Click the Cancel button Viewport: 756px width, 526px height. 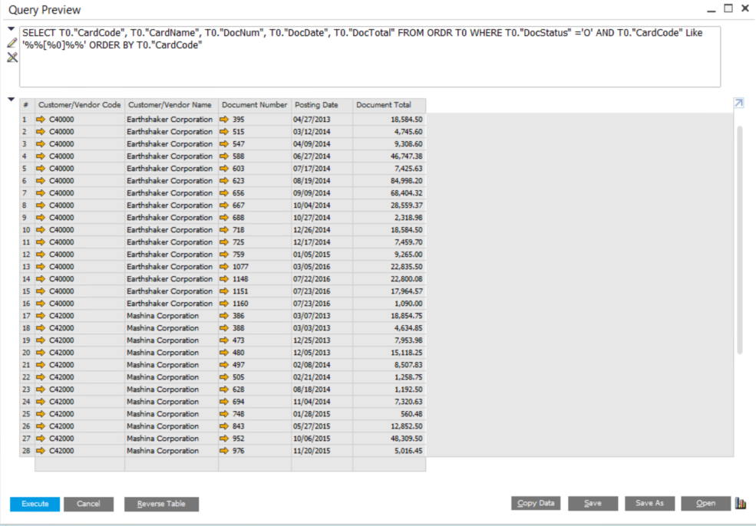pos(89,504)
